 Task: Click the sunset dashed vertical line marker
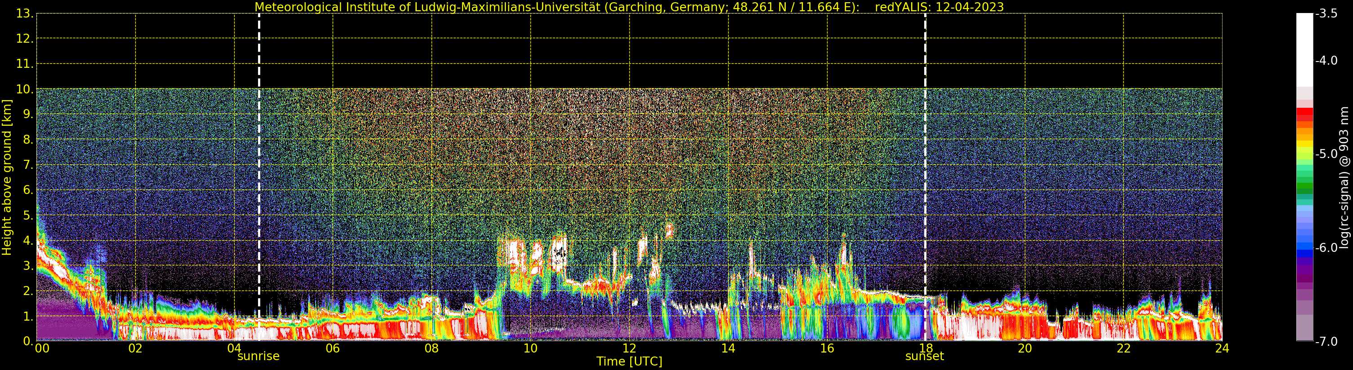click(x=925, y=177)
